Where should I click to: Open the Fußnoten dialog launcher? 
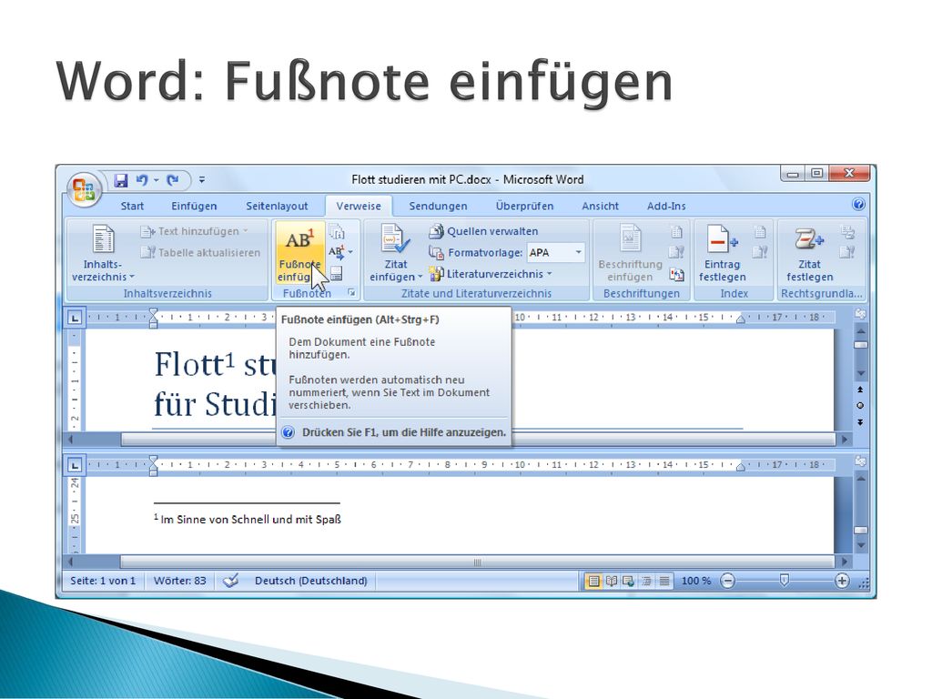point(352,293)
